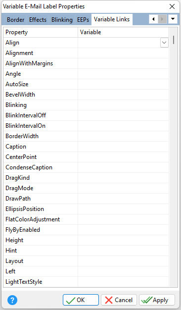Click the right tab scroll arrow

162,19
